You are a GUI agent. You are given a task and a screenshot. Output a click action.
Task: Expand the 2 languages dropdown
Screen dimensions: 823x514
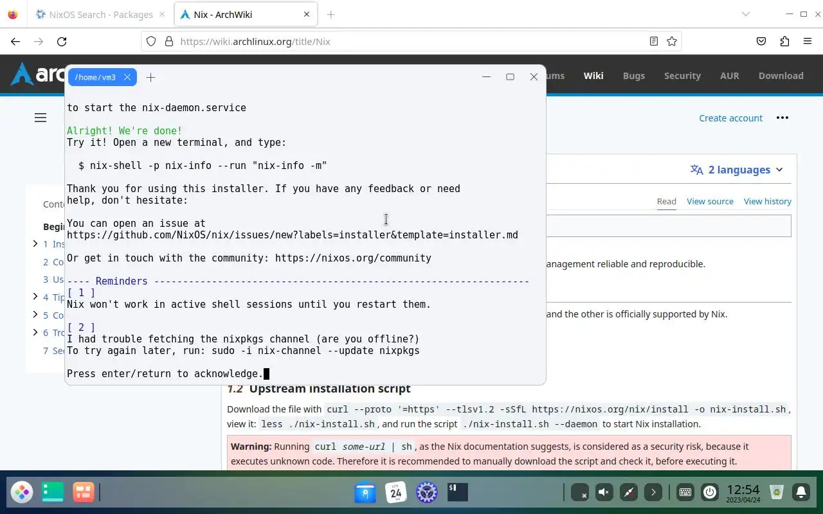coord(737,170)
